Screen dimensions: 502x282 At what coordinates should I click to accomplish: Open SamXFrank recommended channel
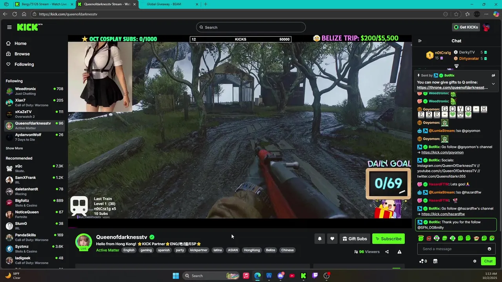35,180
